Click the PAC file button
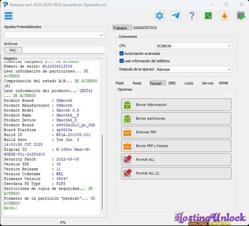 pyautogui.click(x=13, y=50)
